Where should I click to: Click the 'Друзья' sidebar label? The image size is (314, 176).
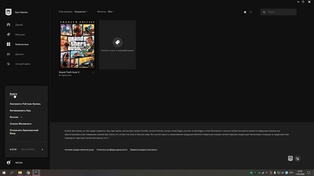click(x=19, y=54)
